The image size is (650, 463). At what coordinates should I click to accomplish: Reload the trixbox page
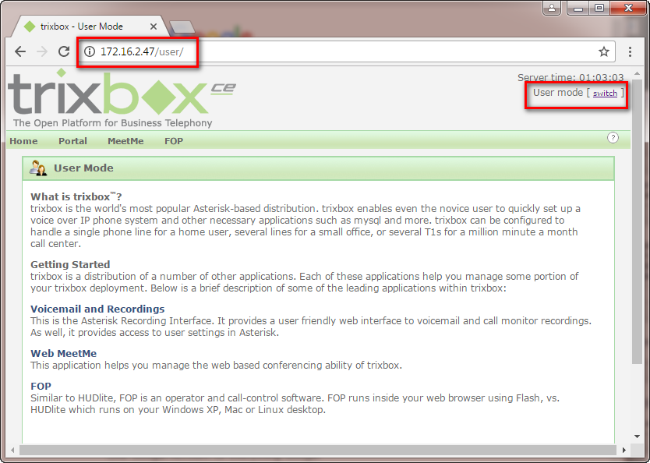click(x=65, y=51)
